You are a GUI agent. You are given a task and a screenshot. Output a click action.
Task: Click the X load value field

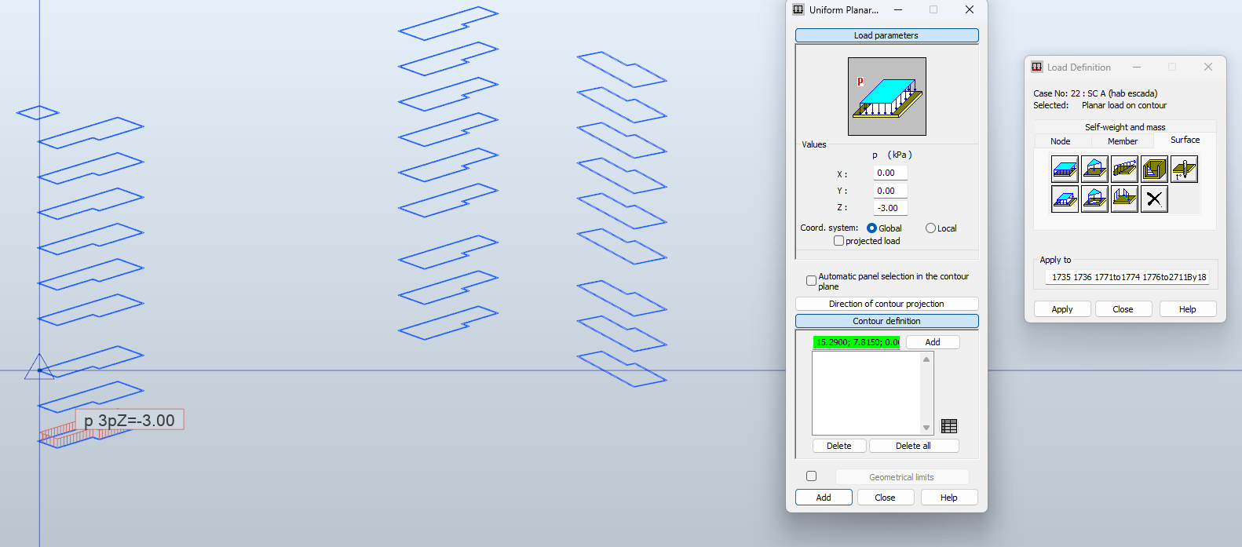tap(890, 173)
